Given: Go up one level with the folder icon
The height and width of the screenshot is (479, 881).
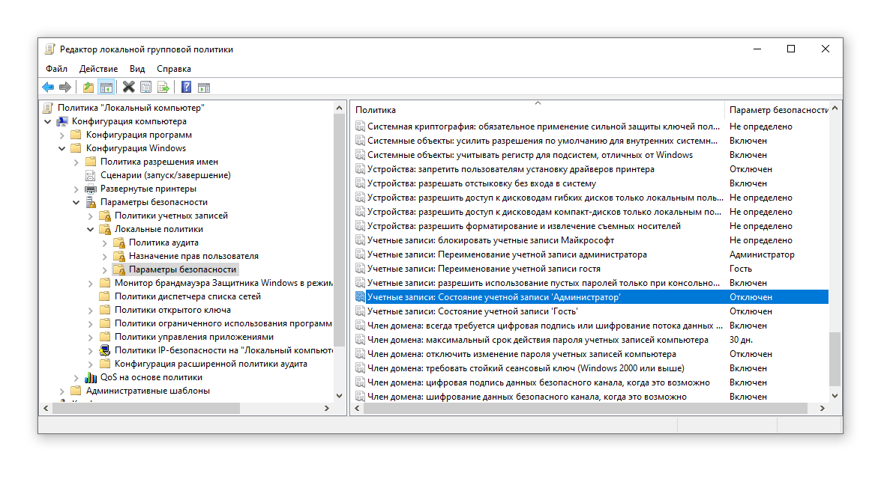Looking at the screenshot, I should [x=88, y=87].
